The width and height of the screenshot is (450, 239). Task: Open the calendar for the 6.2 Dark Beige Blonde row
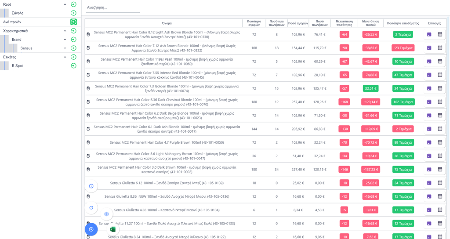[440, 115]
